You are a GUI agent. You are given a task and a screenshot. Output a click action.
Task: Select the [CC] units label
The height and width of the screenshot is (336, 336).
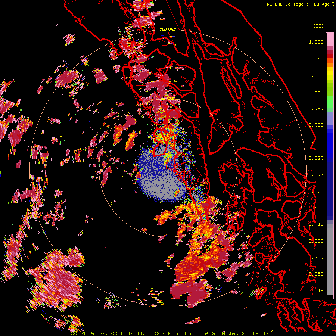(x=318, y=26)
